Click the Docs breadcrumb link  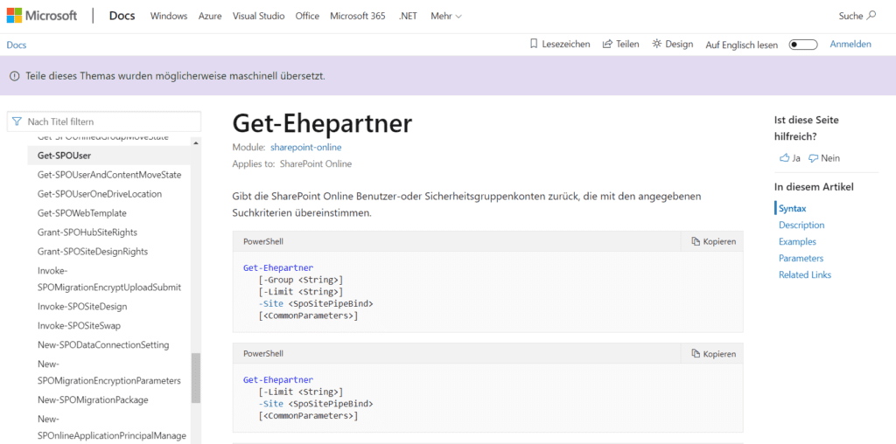[16, 45]
